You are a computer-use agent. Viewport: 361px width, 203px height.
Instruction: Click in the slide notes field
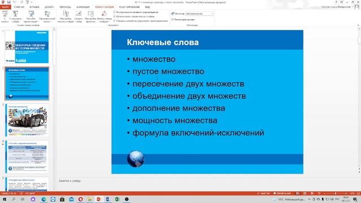[x=207, y=181]
